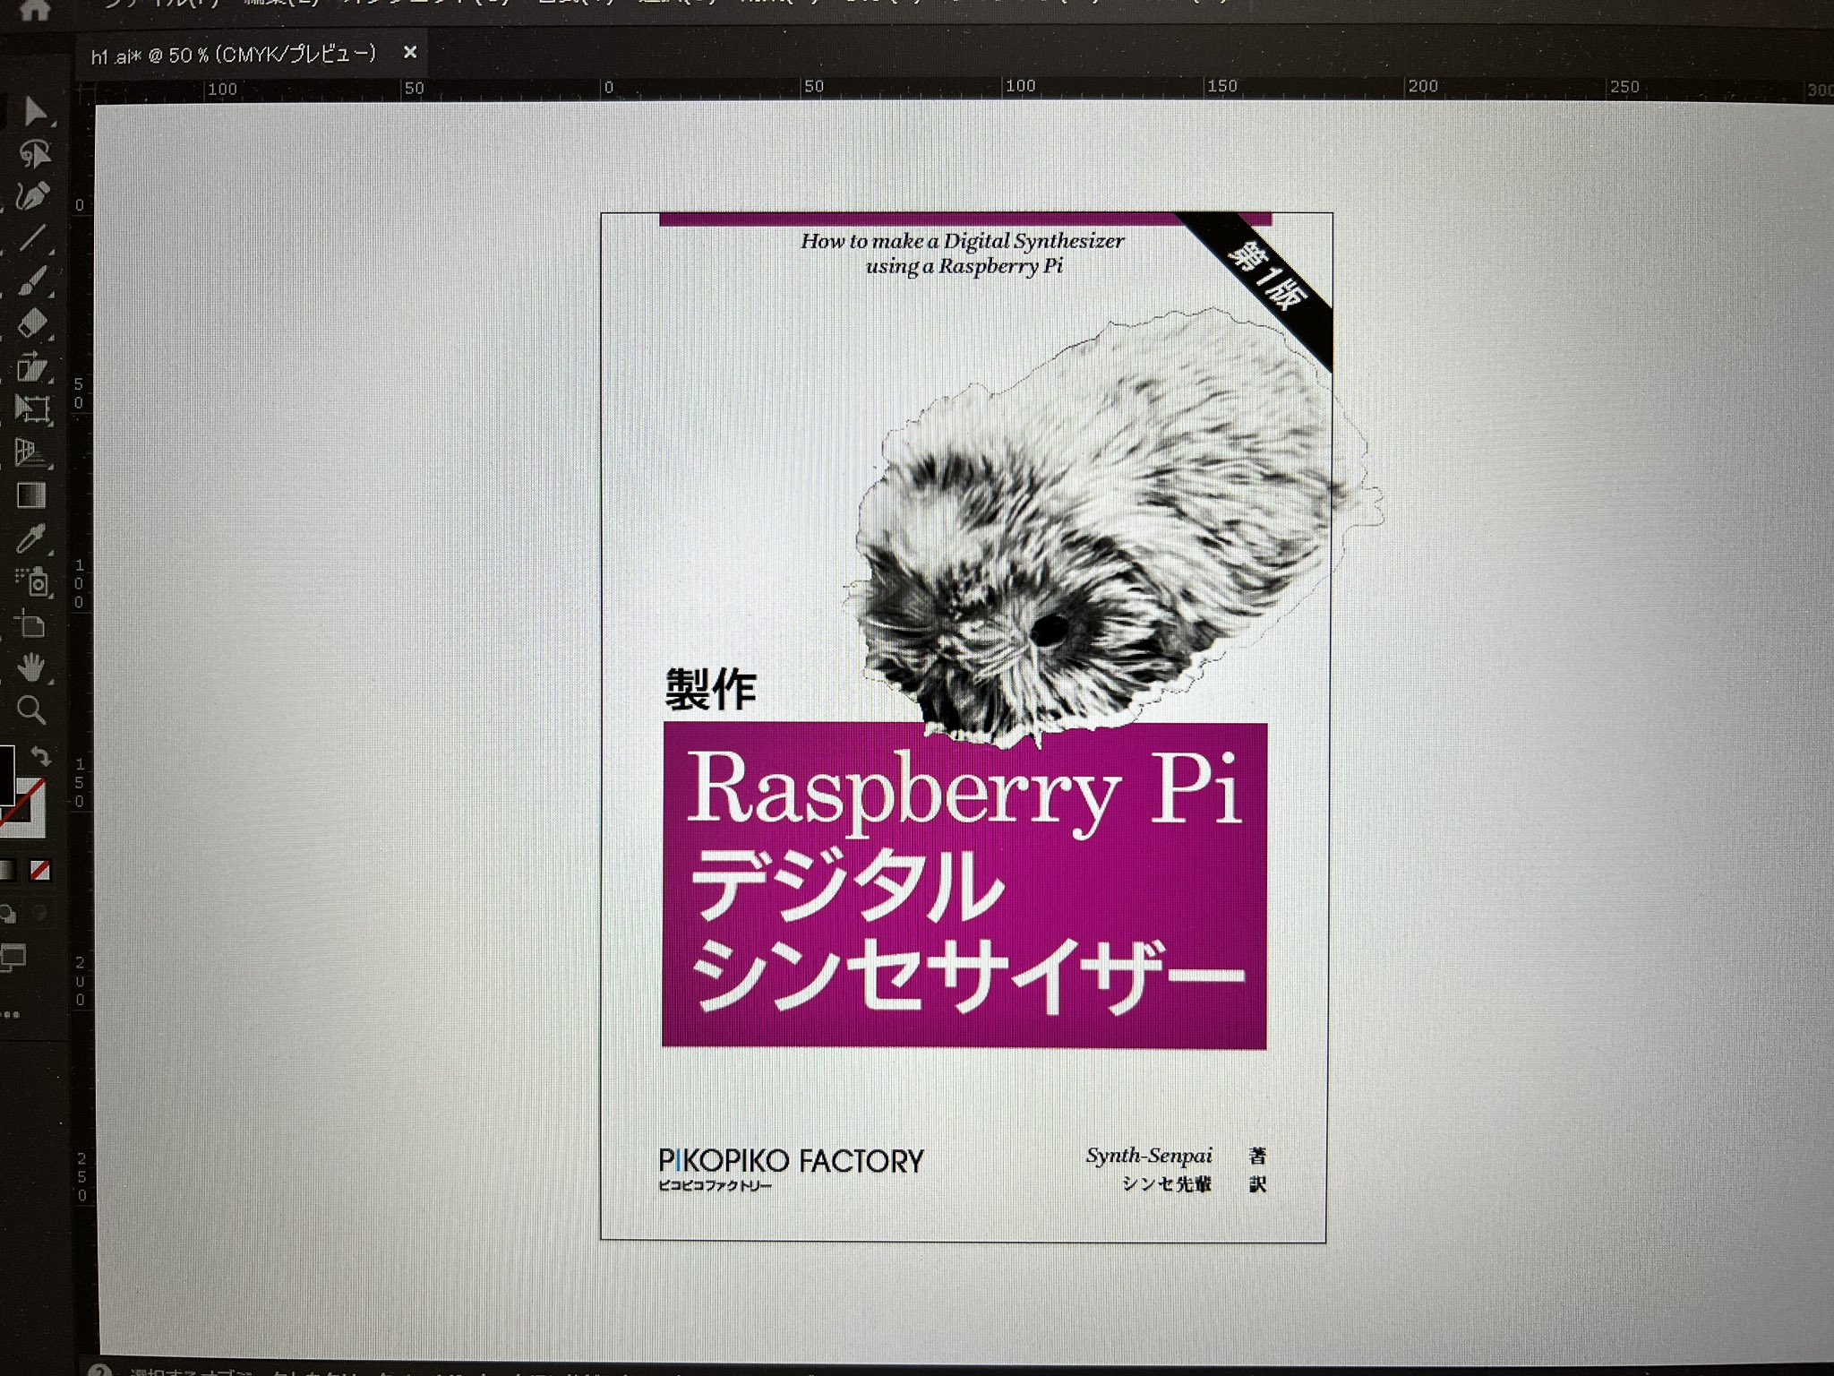Viewport: 1834px width, 1376px height.
Task: Select the Perspective Grid tool
Action: [32, 452]
